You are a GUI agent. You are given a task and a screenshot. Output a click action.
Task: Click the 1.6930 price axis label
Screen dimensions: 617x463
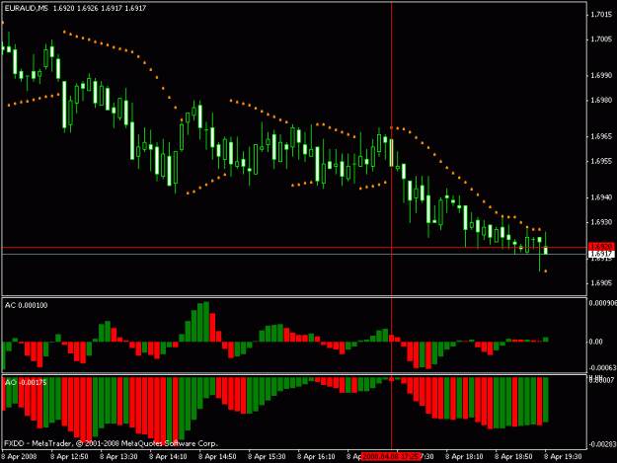pos(601,222)
